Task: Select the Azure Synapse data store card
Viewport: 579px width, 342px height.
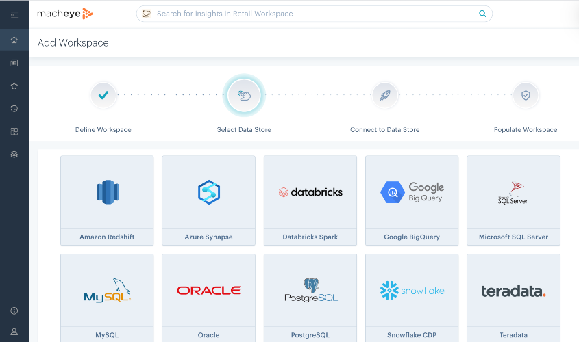Action: 208,200
